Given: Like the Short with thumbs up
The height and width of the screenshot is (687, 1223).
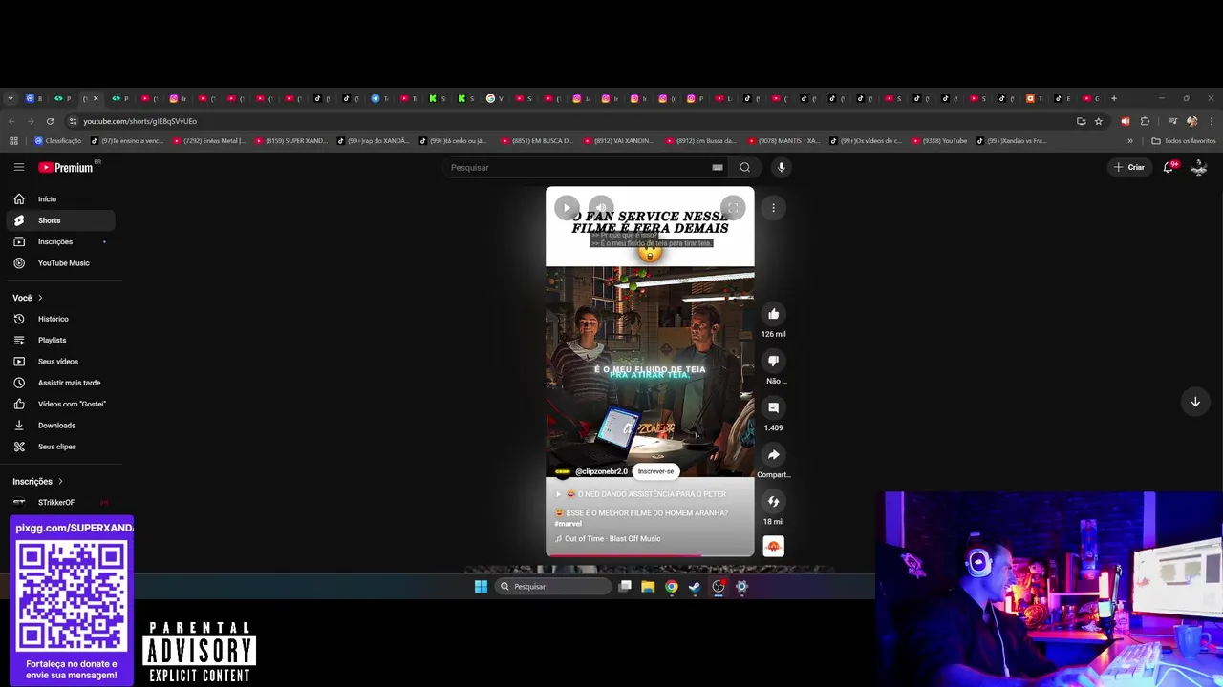Looking at the screenshot, I should pos(774,314).
